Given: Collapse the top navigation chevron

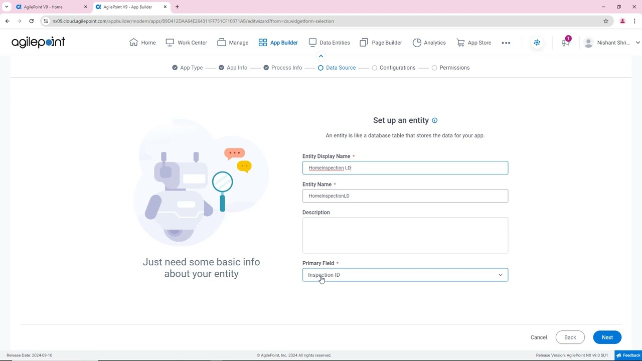Looking at the screenshot, I should (321, 56).
